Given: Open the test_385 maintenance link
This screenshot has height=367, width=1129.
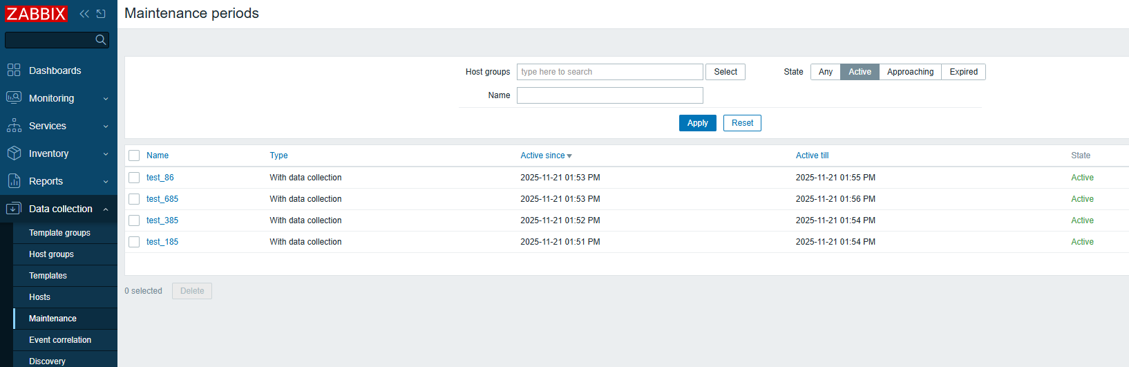Looking at the screenshot, I should click(x=162, y=220).
